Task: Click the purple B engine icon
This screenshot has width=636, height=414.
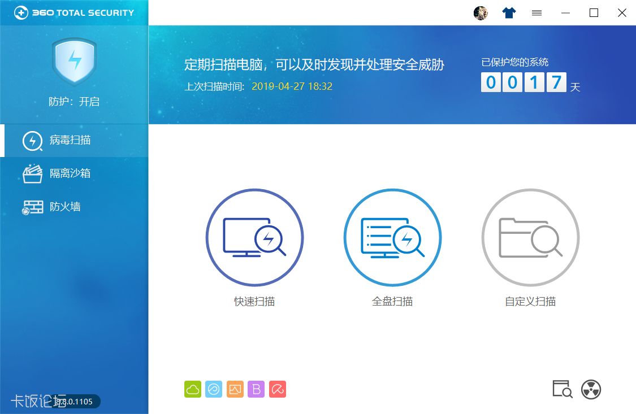Action: [x=256, y=389]
